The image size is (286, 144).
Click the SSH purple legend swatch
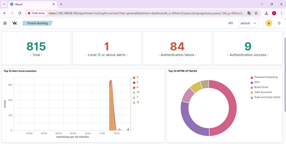(x=252, y=82)
